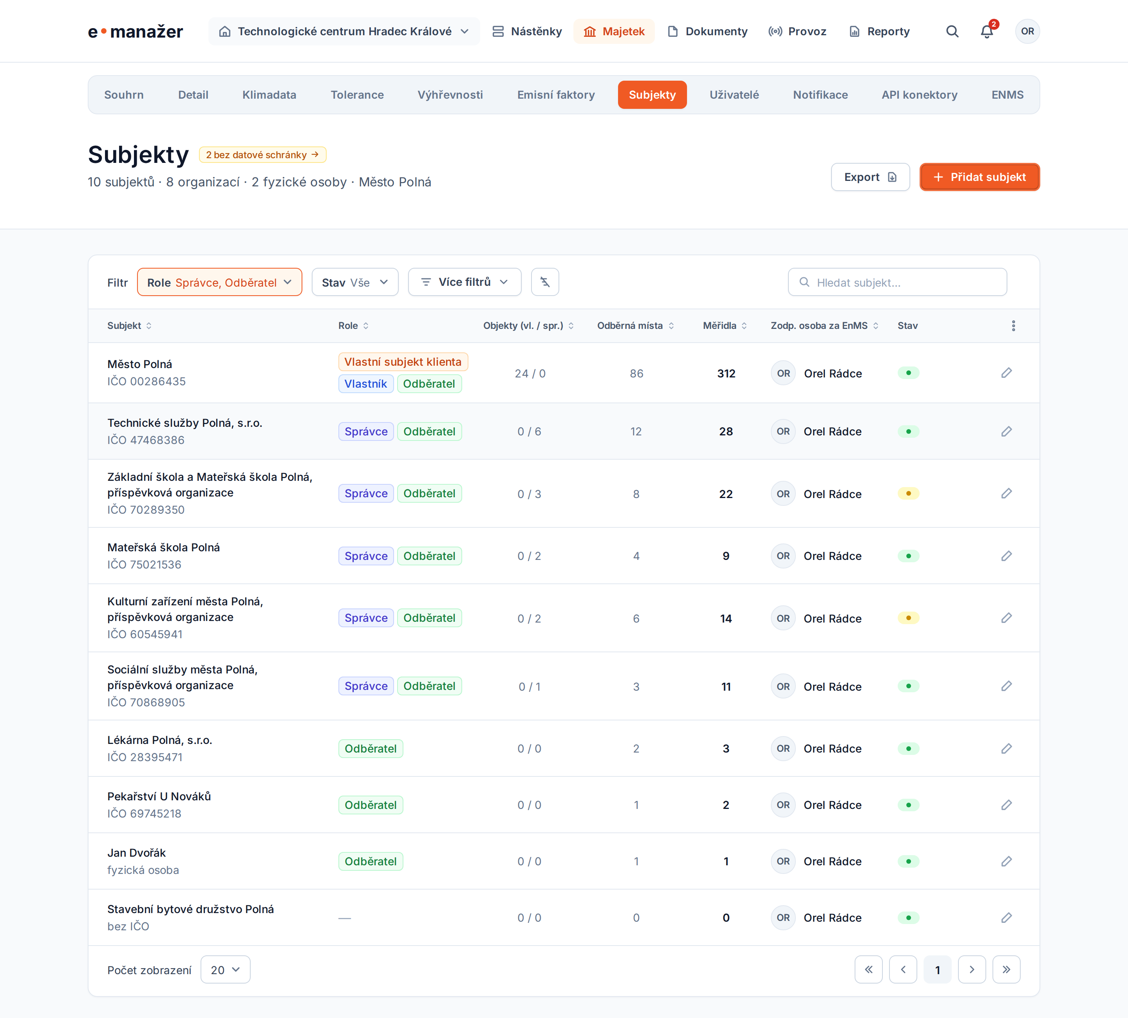Viewport: 1128px width, 1018px height.
Task: Sort by Odběrná místa column
Action: (x=636, y=325)
